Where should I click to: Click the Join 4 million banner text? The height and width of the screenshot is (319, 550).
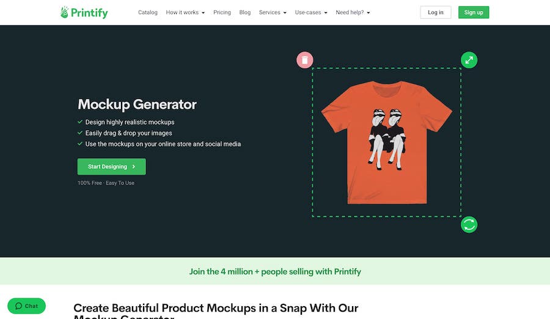[275, 271]
